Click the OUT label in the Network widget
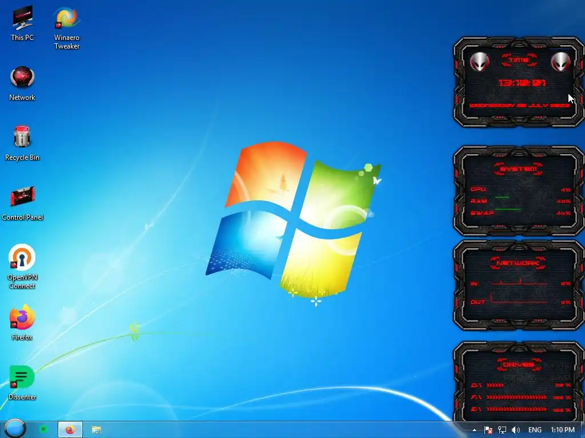585x438 pixels. [x=478, y=302]
